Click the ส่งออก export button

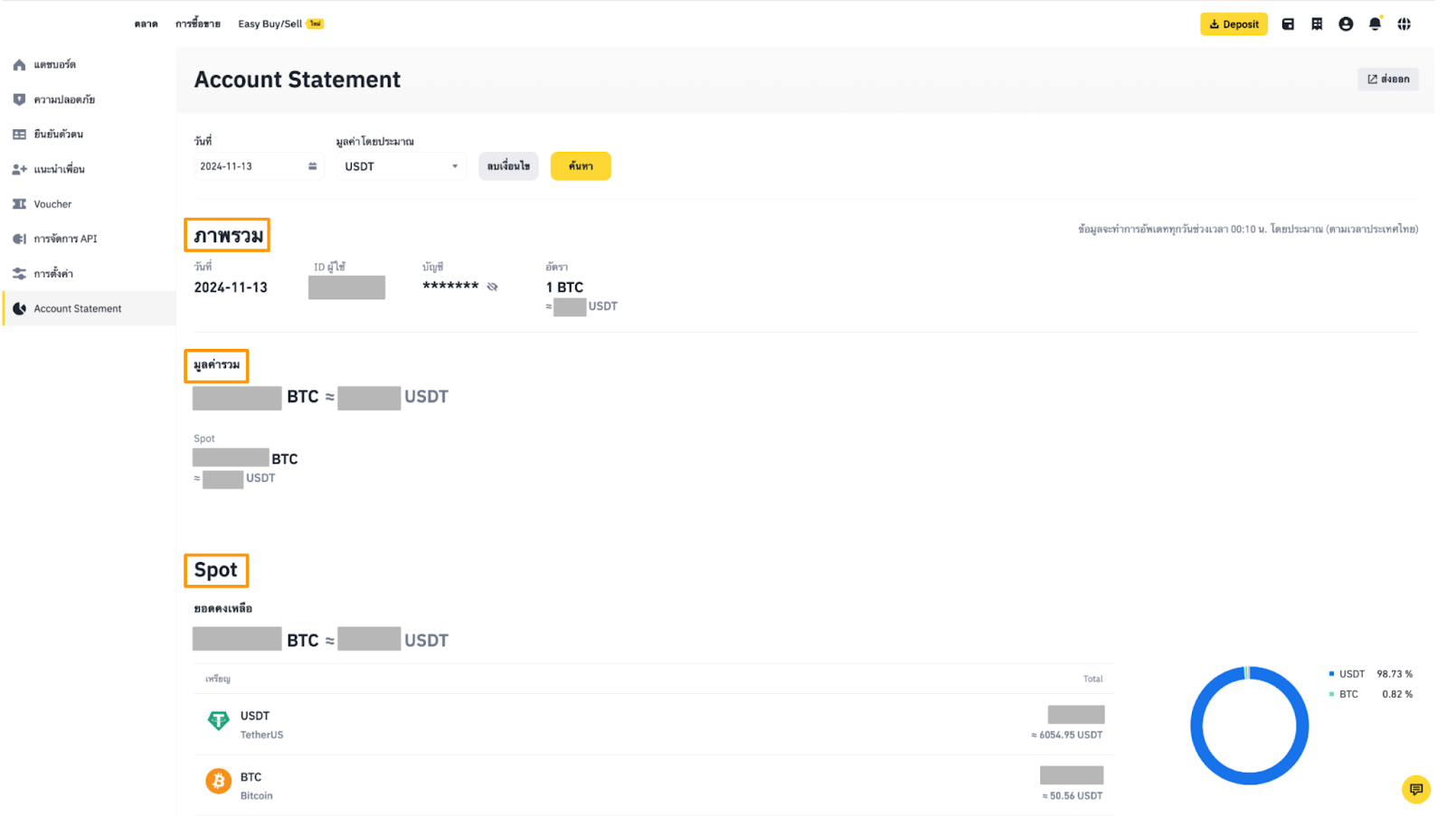pos(1387,80)
